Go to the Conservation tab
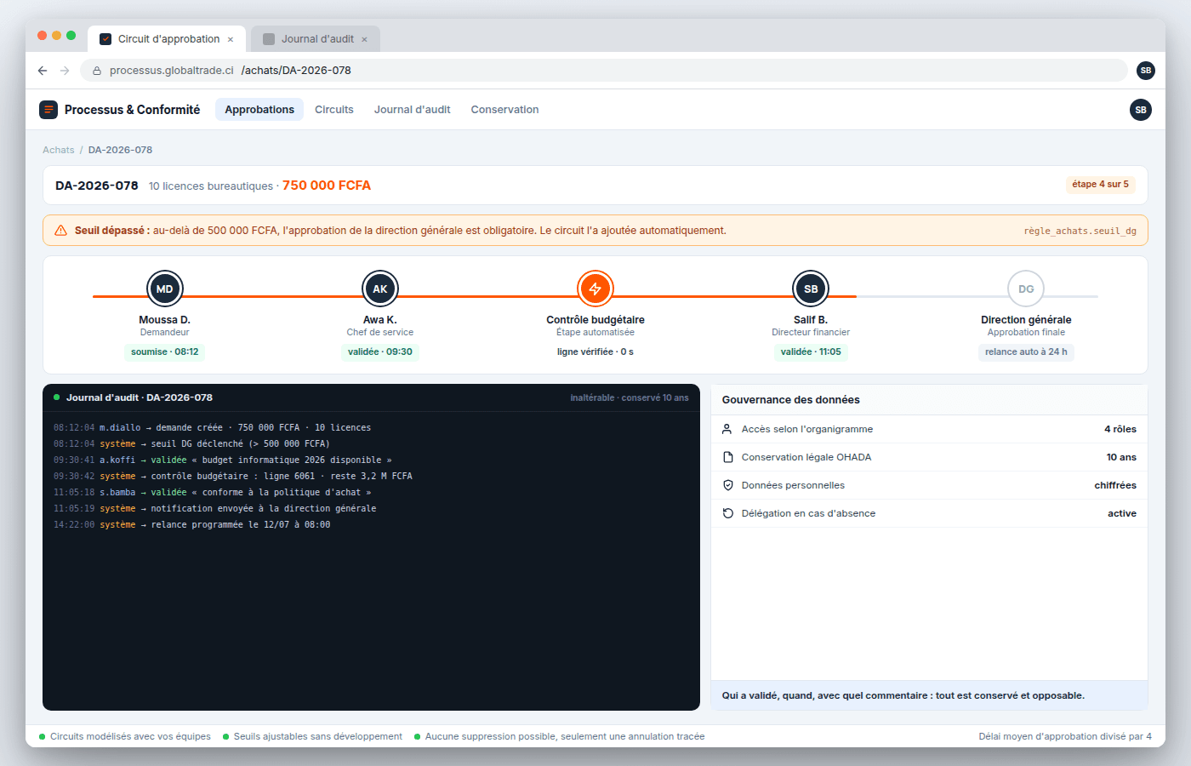This screenshot has height=766, width=1191. click(x=505, y=110)
